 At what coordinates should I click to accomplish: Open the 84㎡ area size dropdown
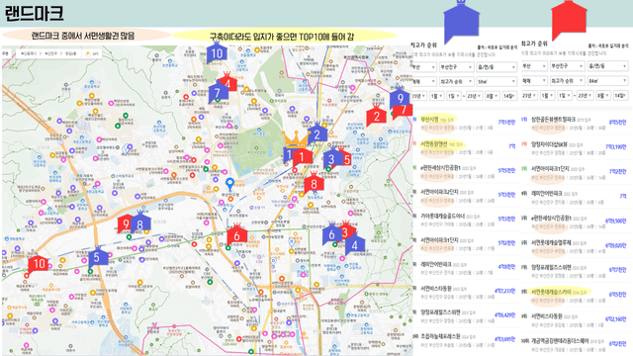[x=608, y=81]
